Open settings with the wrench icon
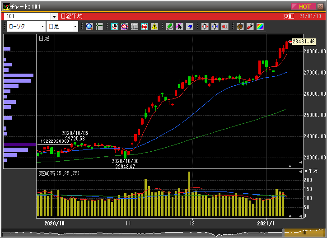 (x=250, y=27)
